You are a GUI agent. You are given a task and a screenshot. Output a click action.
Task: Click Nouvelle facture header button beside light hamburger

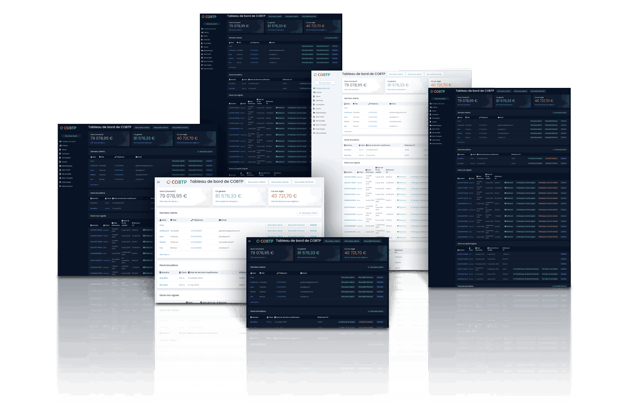click(x=305, y=182)
